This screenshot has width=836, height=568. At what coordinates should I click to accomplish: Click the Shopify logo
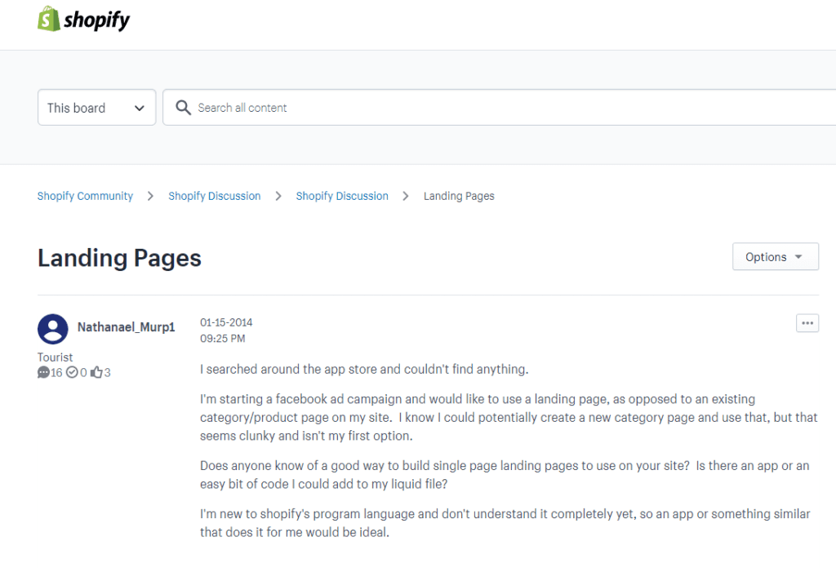tap(82, 18)
